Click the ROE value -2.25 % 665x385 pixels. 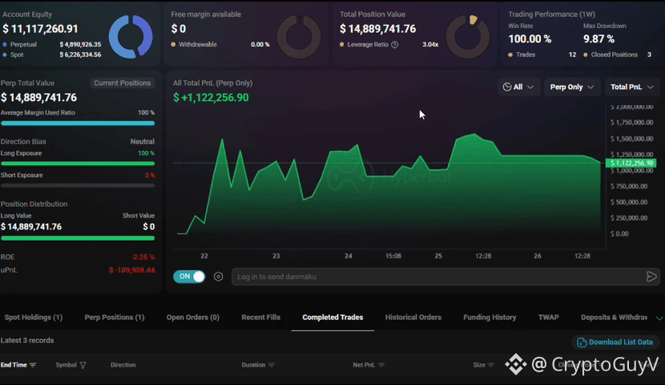[143, 257]
